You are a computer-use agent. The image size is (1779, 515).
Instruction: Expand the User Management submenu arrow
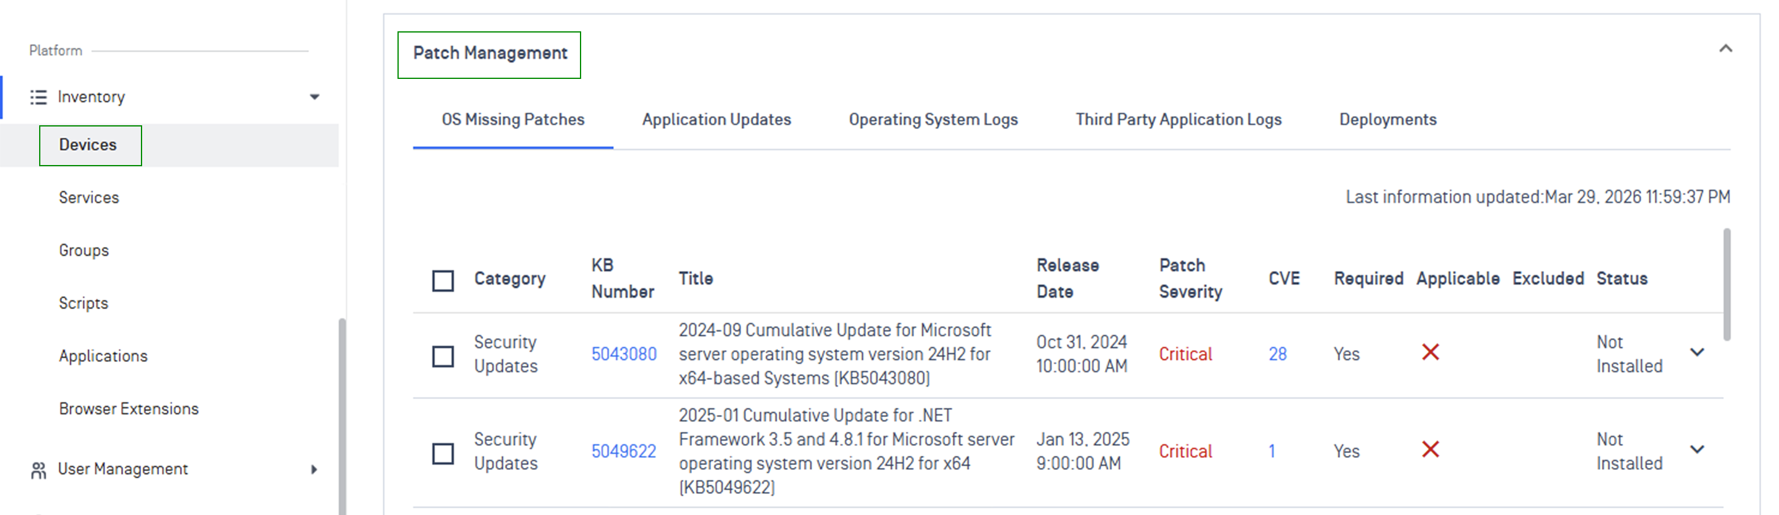(x=314, y=469)
